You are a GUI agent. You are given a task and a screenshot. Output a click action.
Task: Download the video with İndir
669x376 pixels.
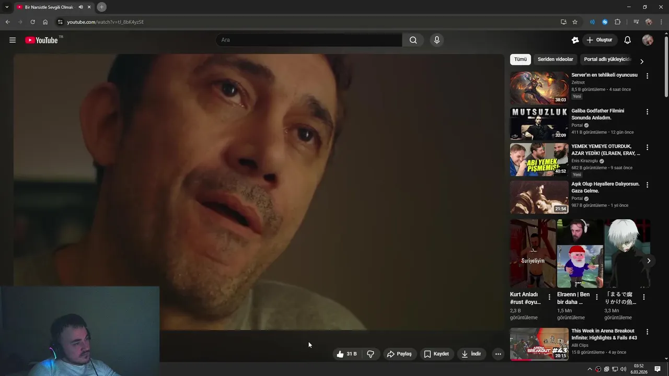[471, 354]
